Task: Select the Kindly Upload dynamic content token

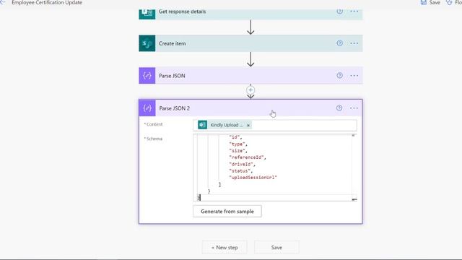Action: coord(225,125)
